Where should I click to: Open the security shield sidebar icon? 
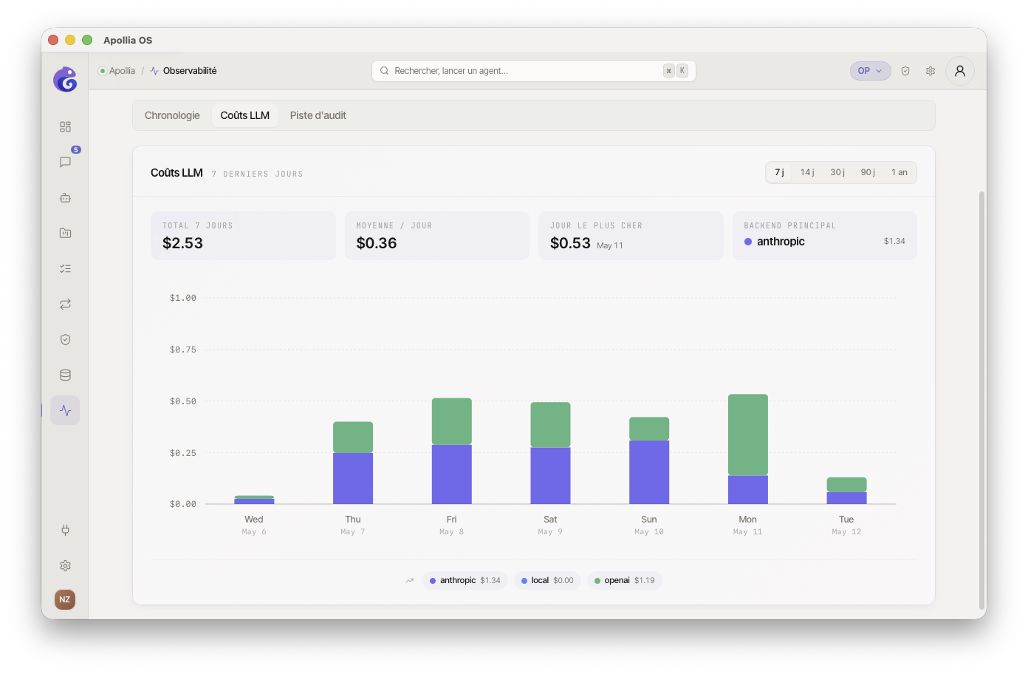tap(65, 339)
